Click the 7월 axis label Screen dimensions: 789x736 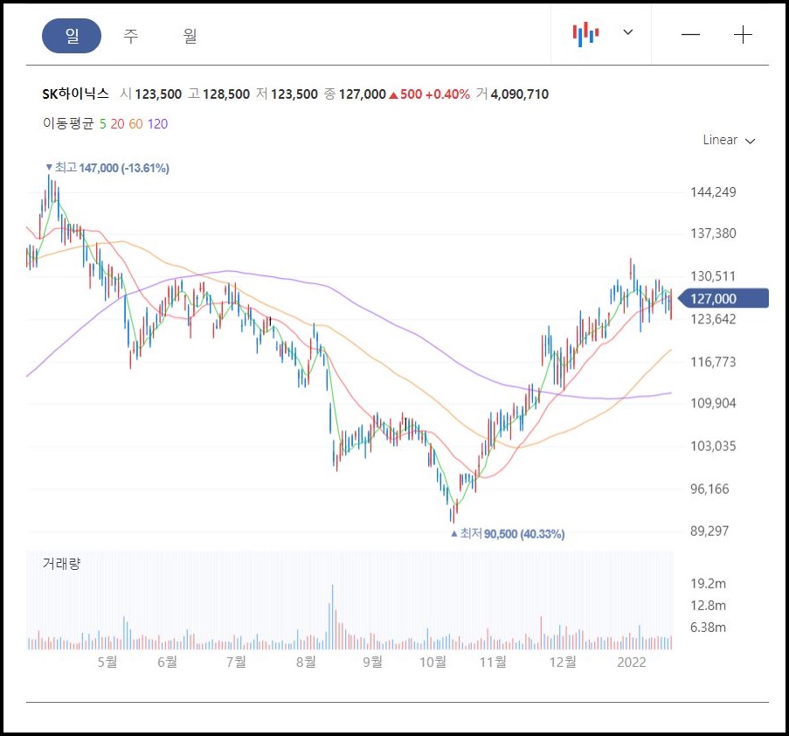pos(237,662)
